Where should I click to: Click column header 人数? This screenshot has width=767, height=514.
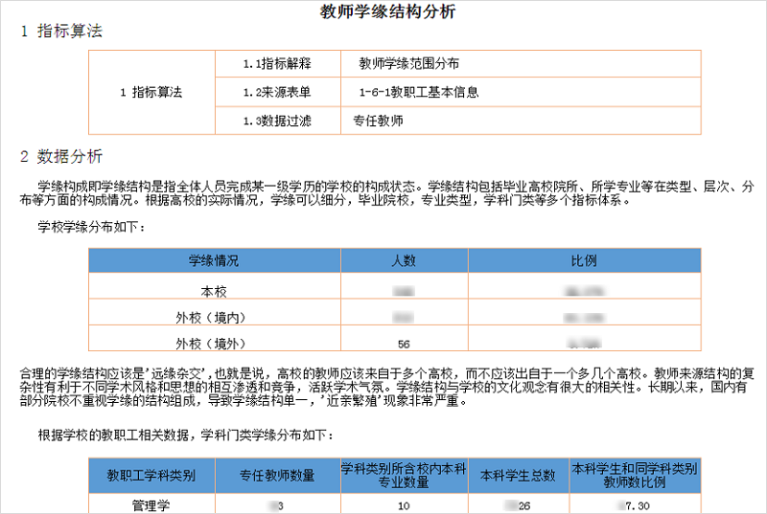click(x=404, y=260)
